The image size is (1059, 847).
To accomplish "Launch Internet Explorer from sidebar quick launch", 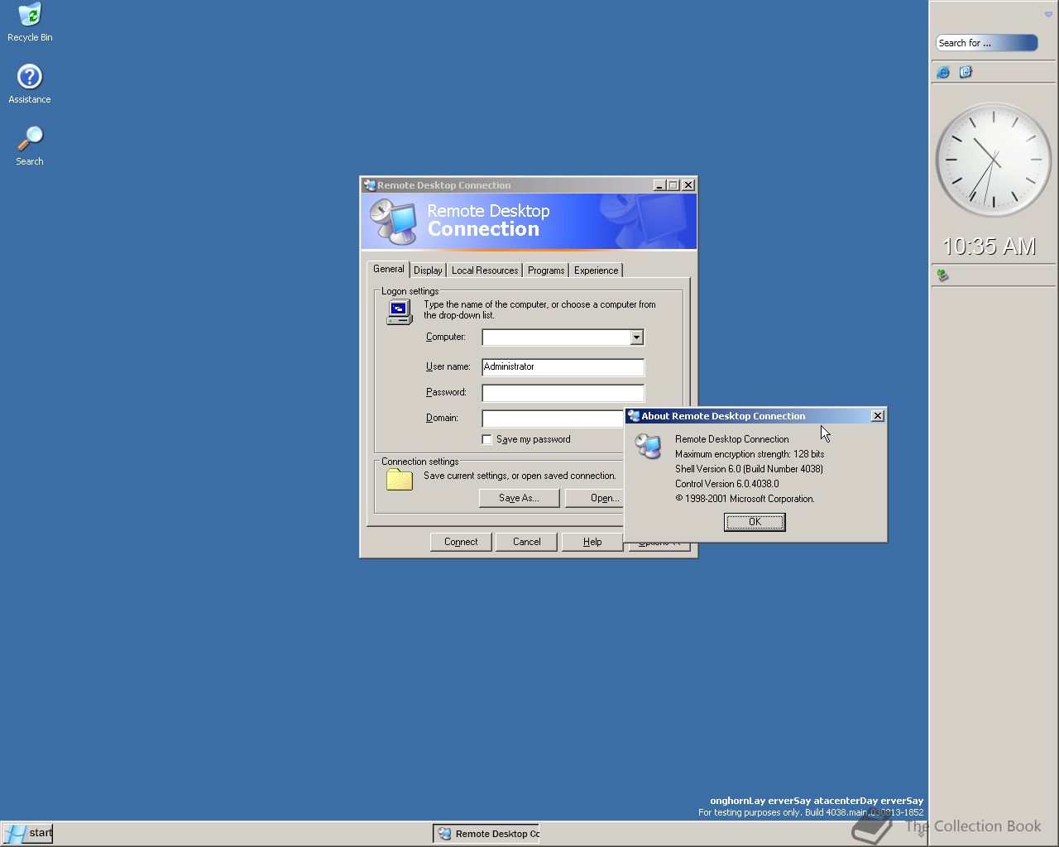I will 943,72.
